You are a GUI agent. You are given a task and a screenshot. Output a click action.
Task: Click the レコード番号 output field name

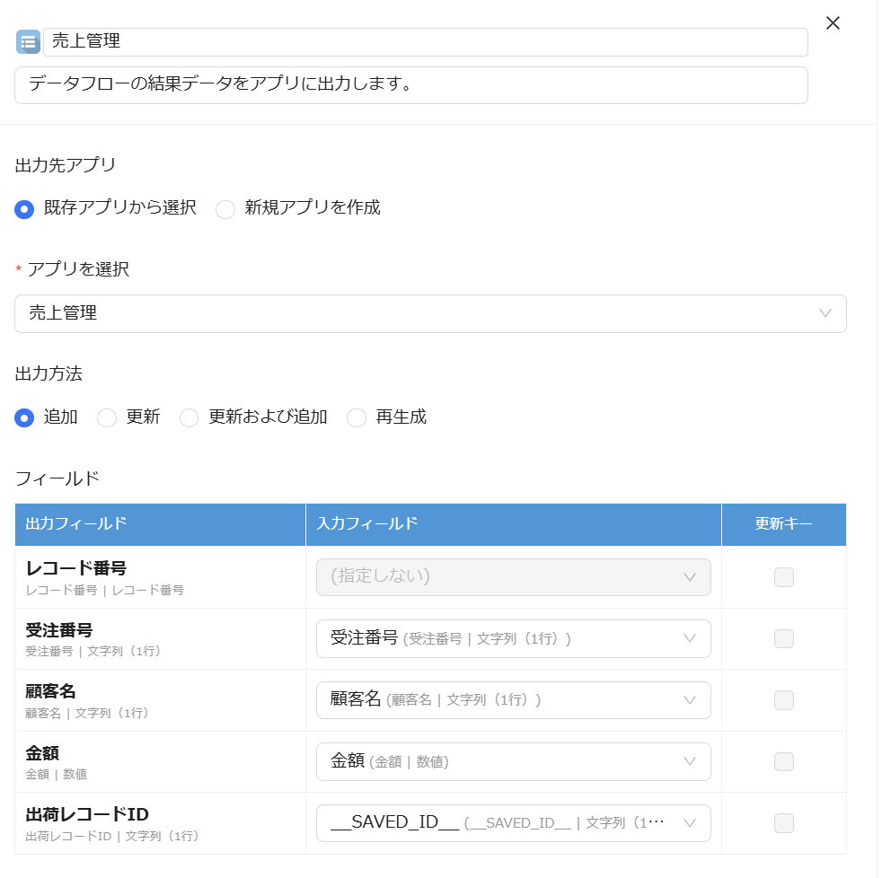coord(76,567)
